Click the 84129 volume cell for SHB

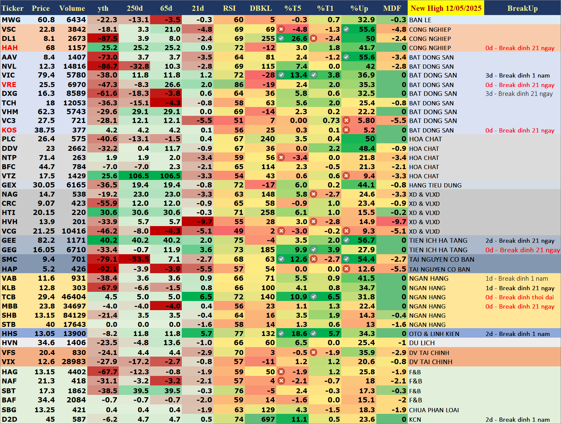click(x=74, y=315)
